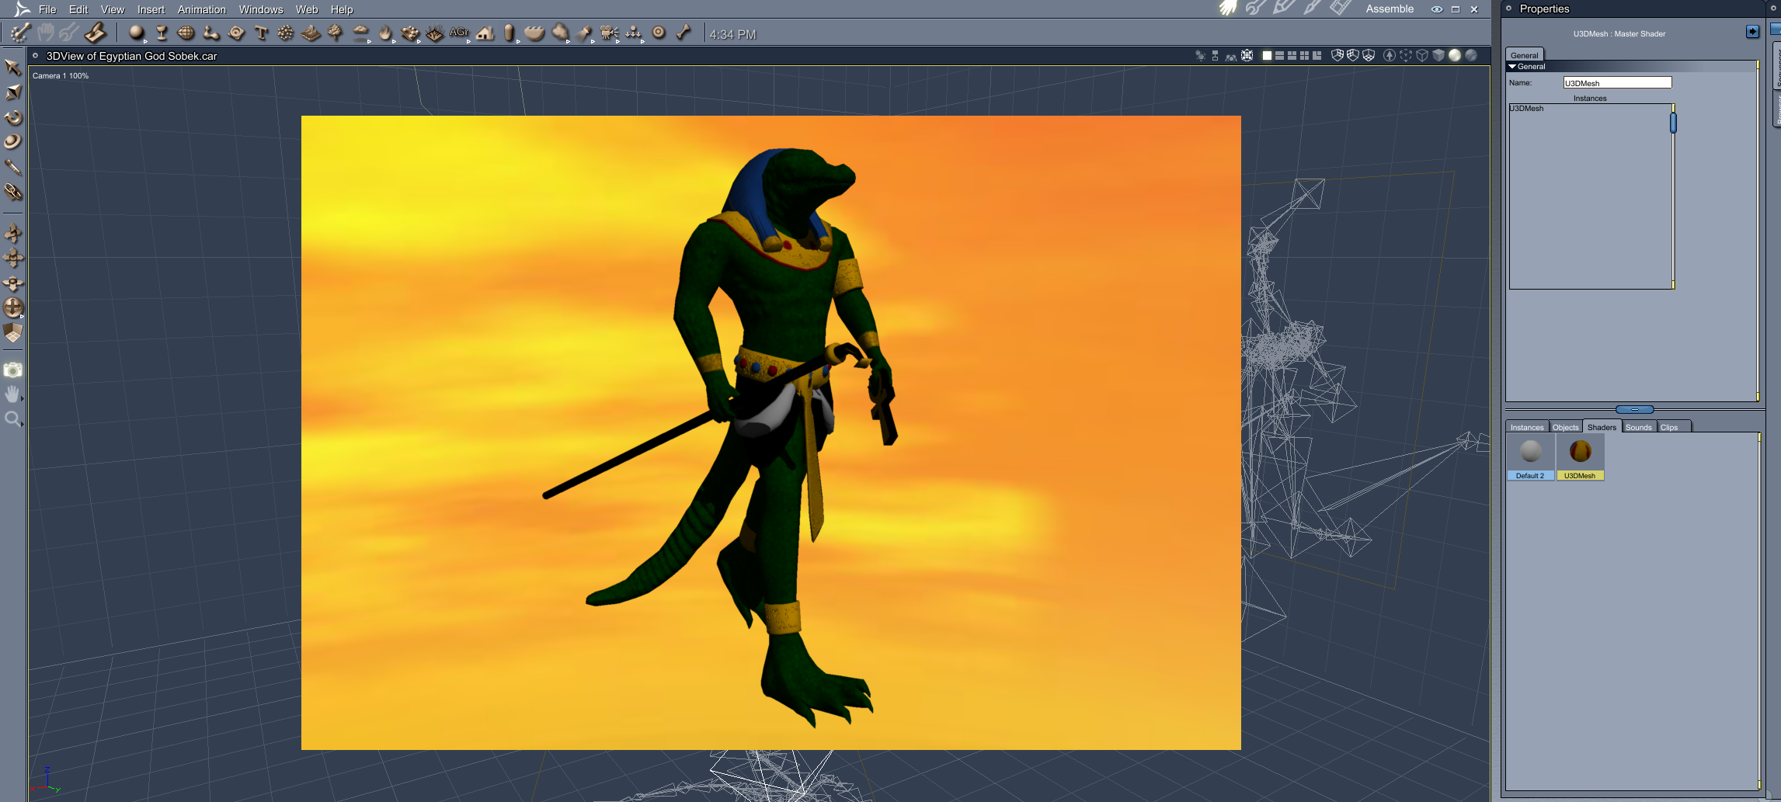Viewport: 1781px width, 802px height.
Task: Select the Rotate tool in left toolbar
Action: 13,117
